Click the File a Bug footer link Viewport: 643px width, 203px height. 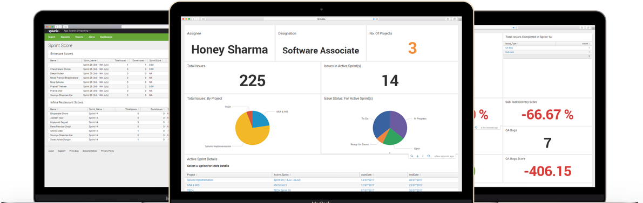pos(74,151)
